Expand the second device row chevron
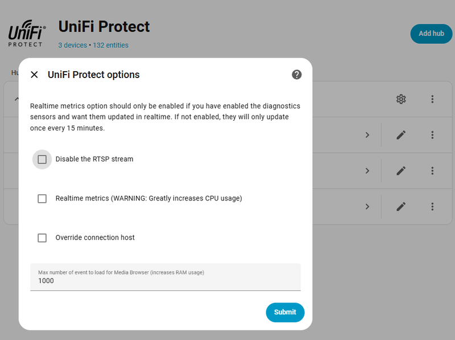This screenshot has width=455, height=340. pos(367,170)
